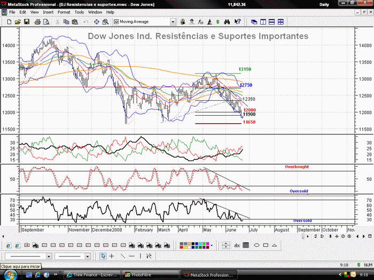Expand the second line weight dropdown
Viewport: 374px width, 280px height.
point(87,257)
